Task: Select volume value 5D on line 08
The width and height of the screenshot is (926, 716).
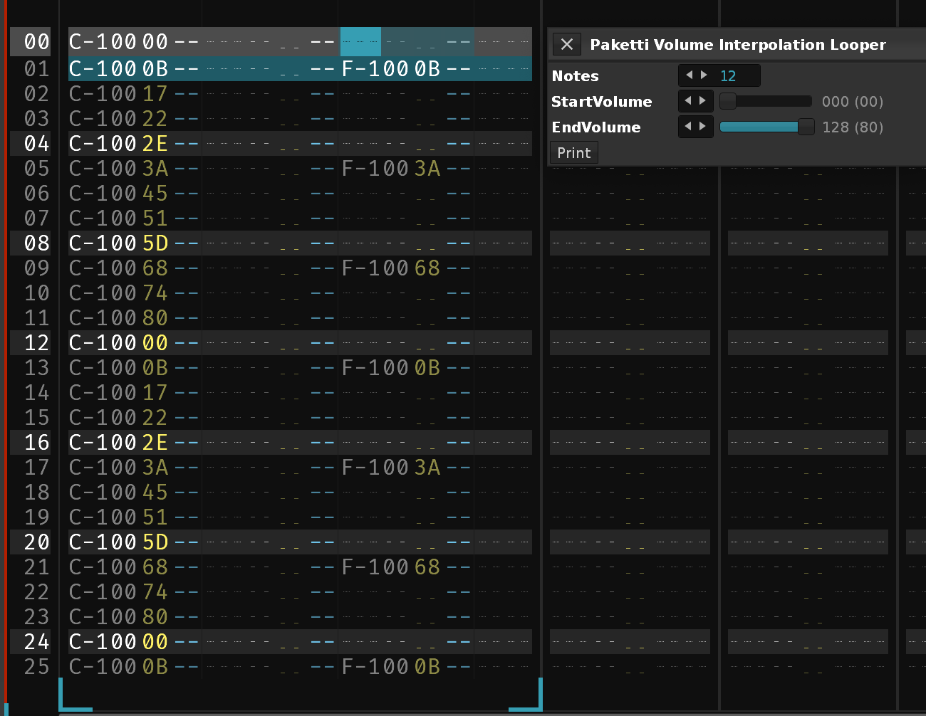Action: [x=155, y=243]
